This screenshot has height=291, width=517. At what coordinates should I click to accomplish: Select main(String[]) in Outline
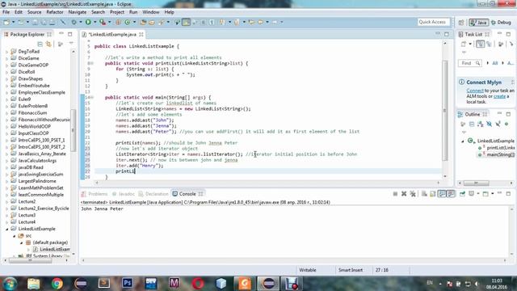(496, 154)
